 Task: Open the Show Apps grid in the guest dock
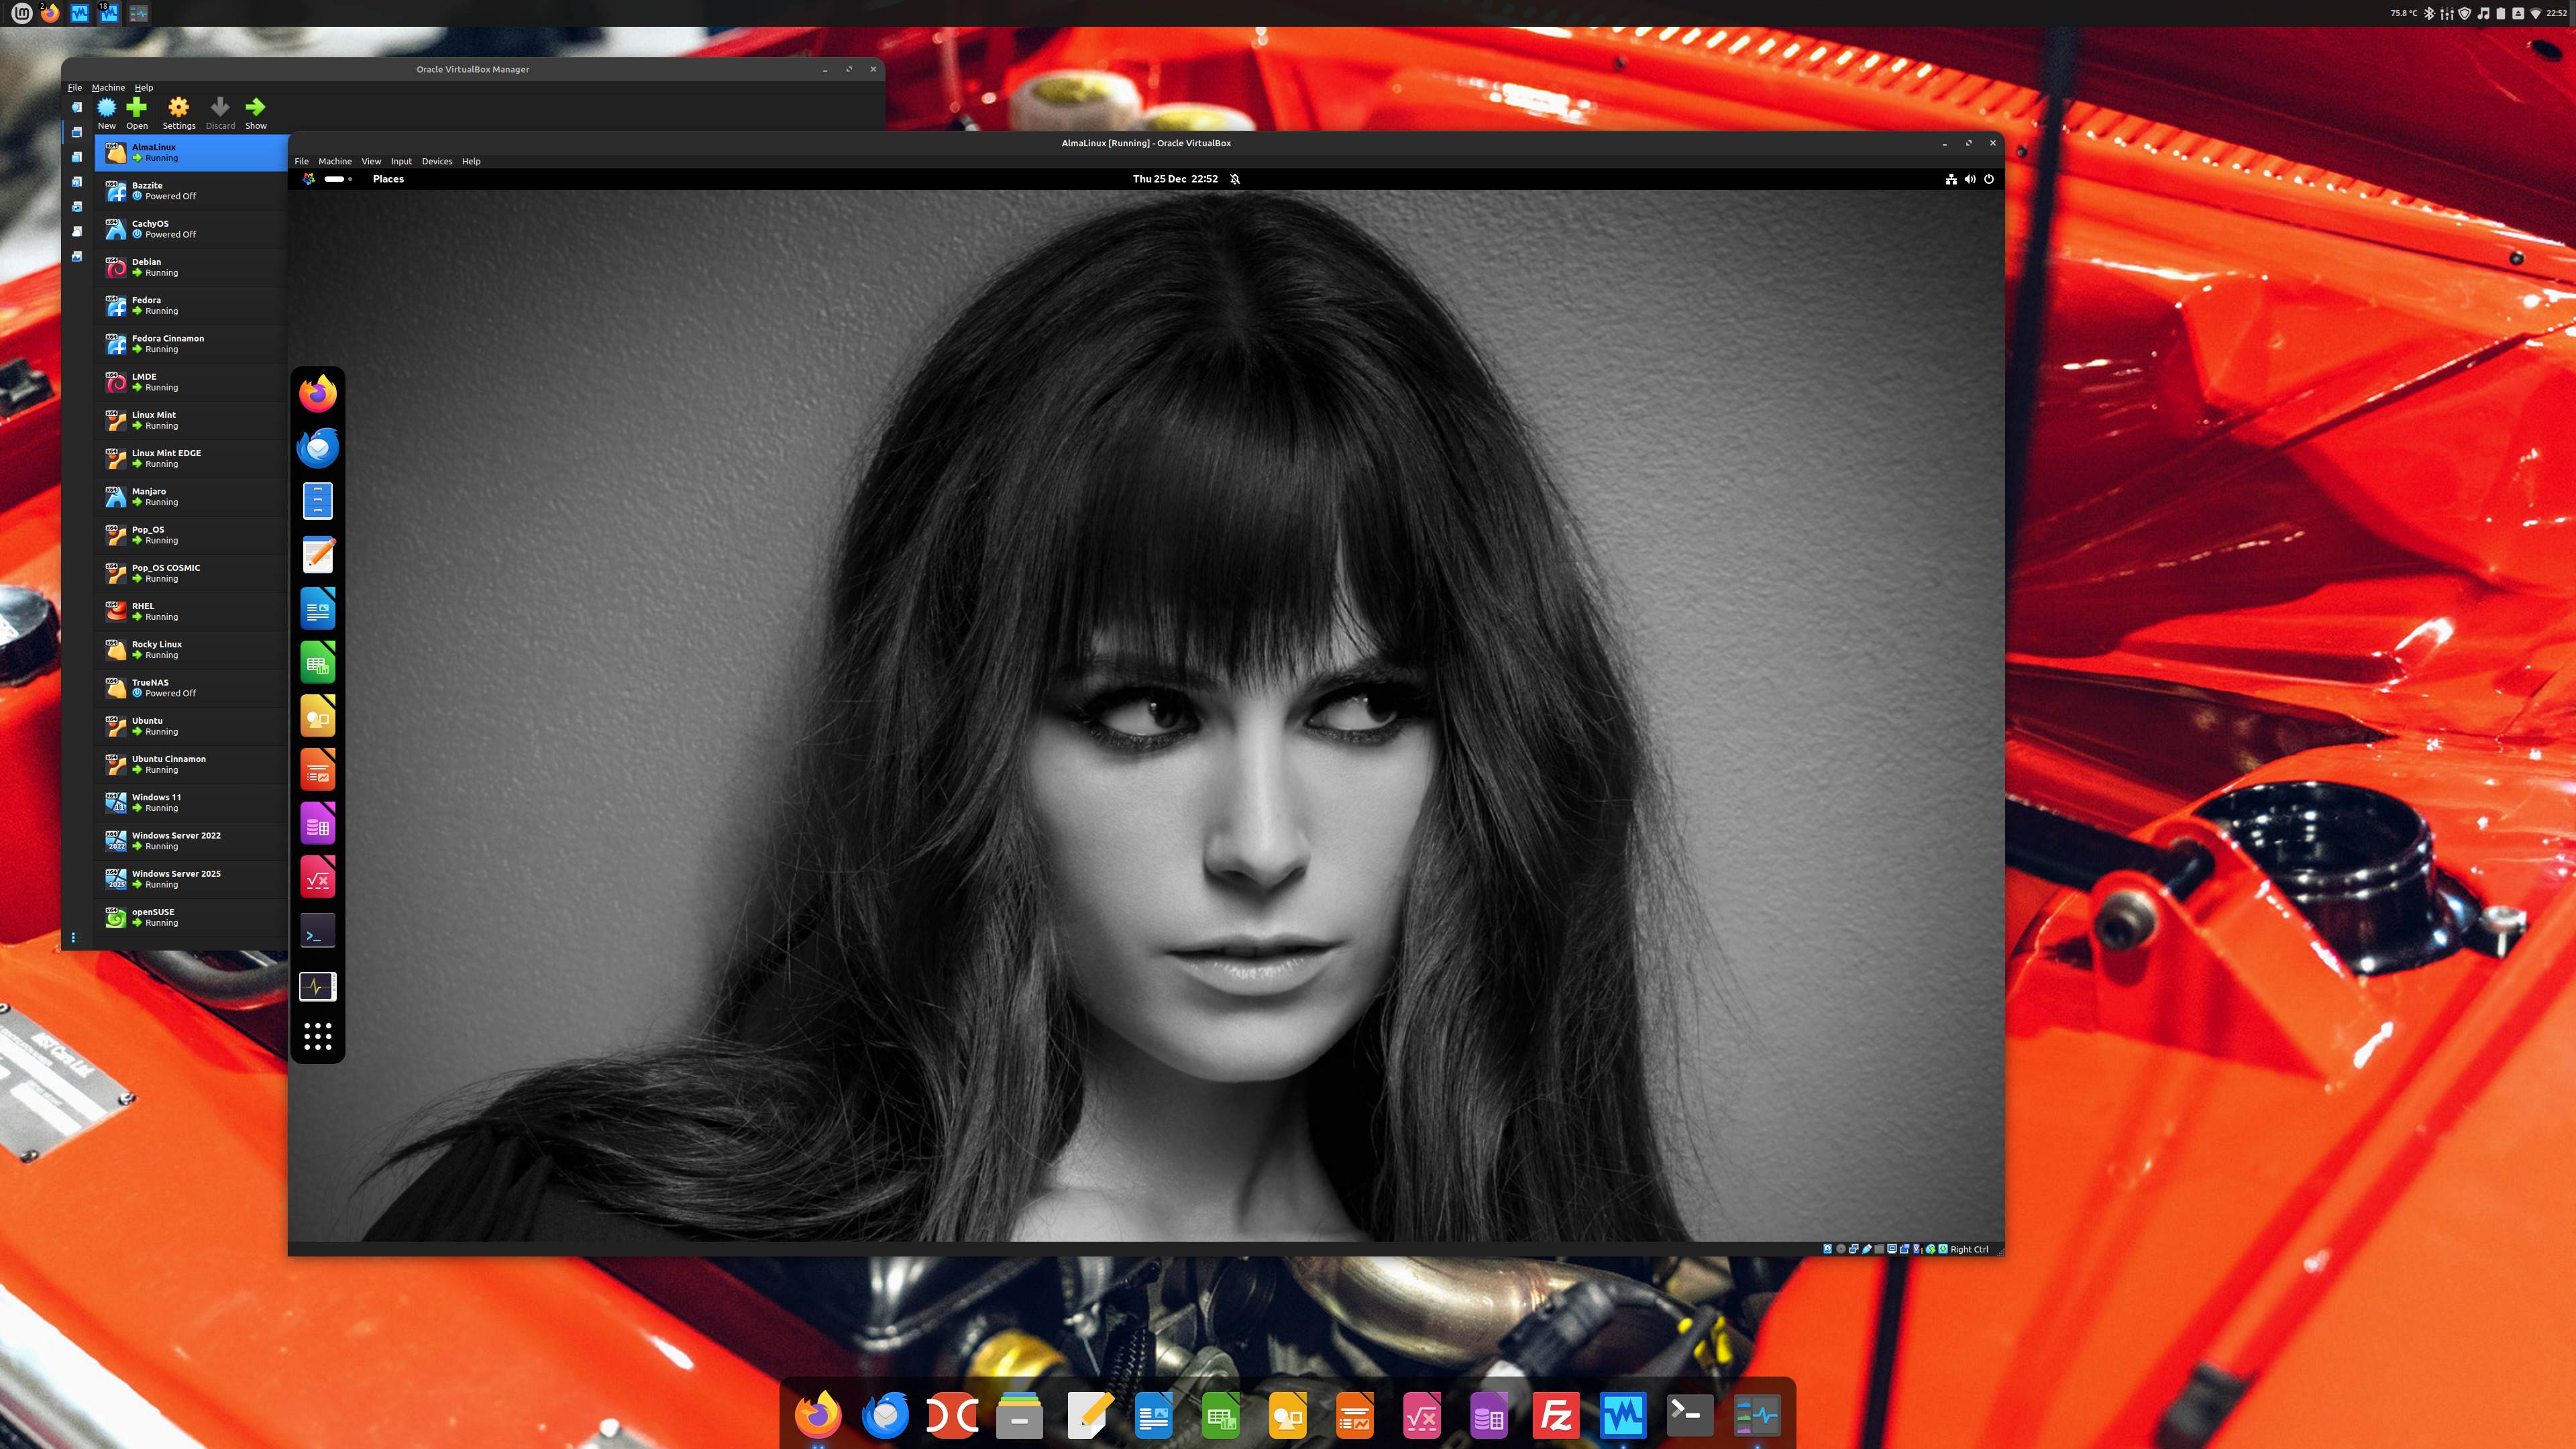coord(318,1036)
